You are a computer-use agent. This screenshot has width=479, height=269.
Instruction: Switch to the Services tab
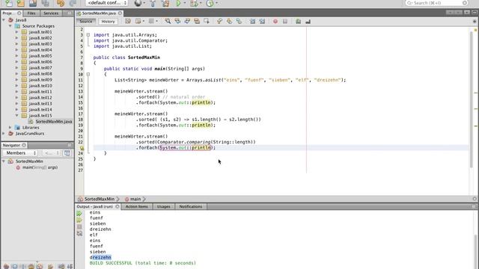pyautogui.click(x=51, y=13)
